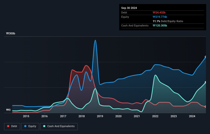This screenshot has height=134, width=210.
Task: Click the Sep 30 2024 tooltip date
Action: coord(129,8)
